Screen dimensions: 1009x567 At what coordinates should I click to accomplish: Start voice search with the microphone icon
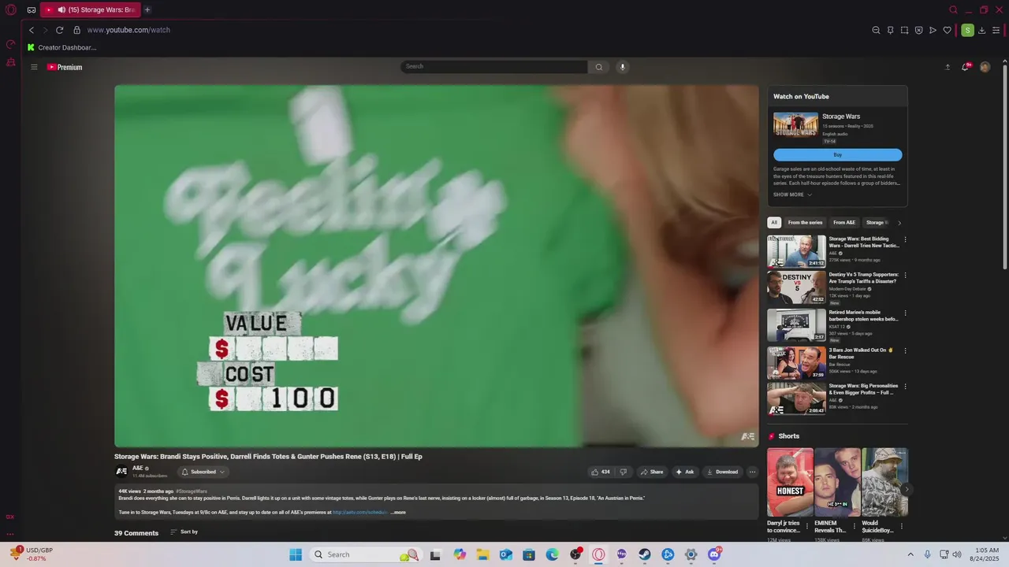point(623,67)
